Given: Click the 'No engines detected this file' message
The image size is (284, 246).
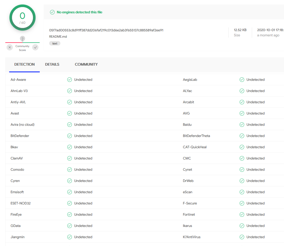Looking at the screenshot, I should (79, 12).
